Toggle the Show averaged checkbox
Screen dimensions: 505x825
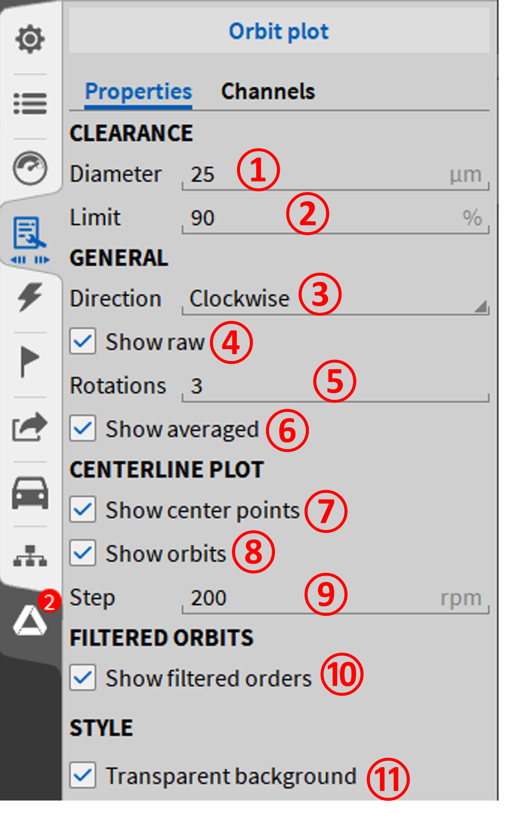tap(83, 428)
